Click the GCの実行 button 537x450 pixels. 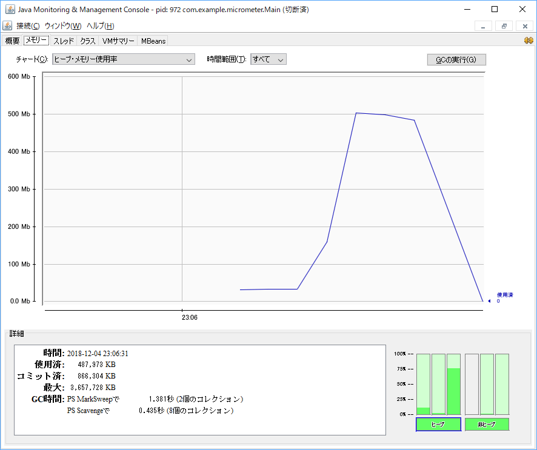pos(456,59)
